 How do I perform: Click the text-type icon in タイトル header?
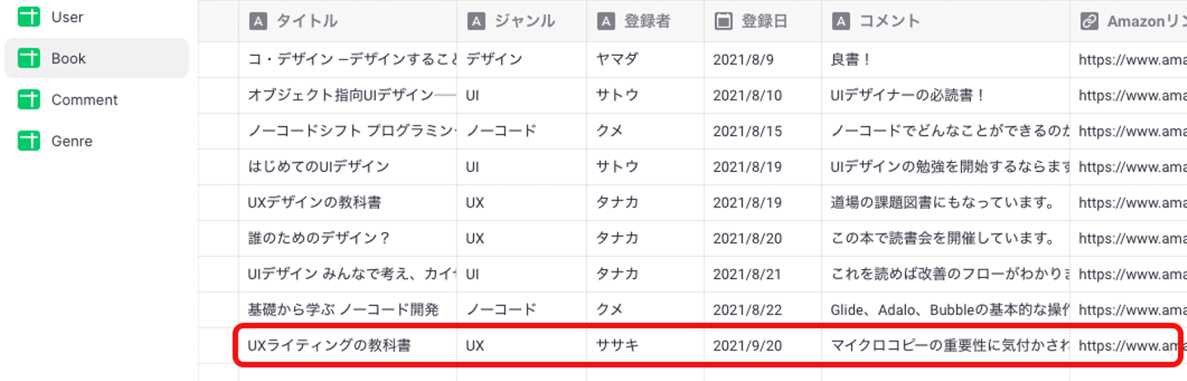tap(257, 21)
